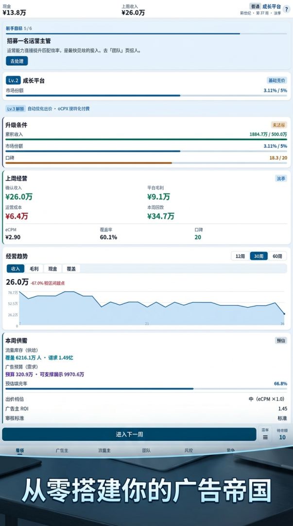Click the 广告主 ROI row value 1.45
Screen dimensions: 293x526
pyautogui.click(x=283, y=409)
